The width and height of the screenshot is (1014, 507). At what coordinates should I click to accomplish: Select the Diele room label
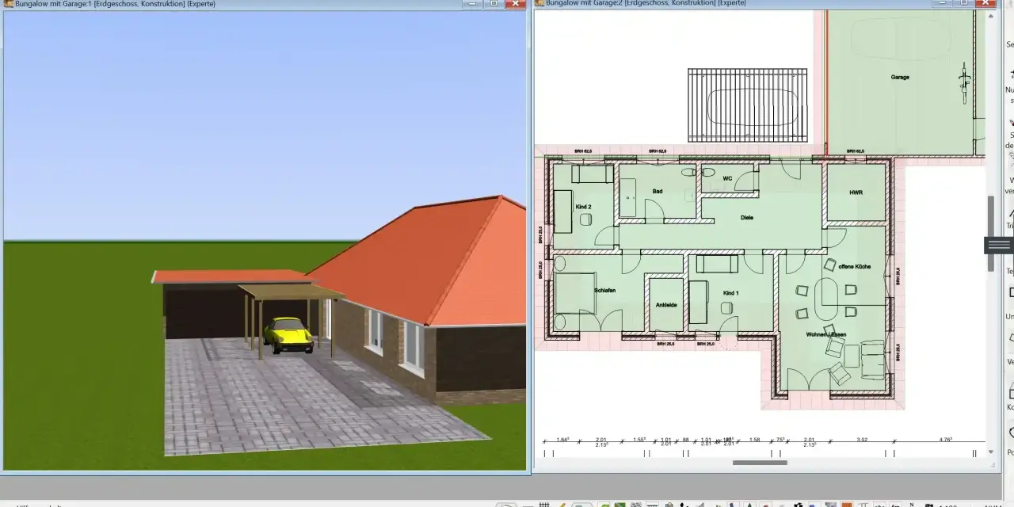tap(746, 217)
